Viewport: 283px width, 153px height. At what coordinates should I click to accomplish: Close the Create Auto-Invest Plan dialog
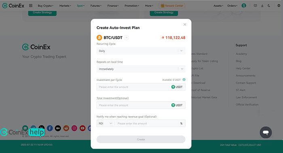[x=185, y=24]
